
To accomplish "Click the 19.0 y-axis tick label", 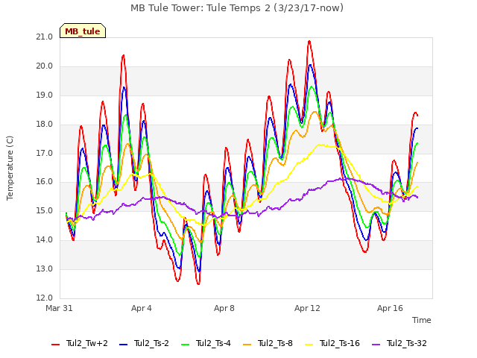I will [x=45, y=95].
